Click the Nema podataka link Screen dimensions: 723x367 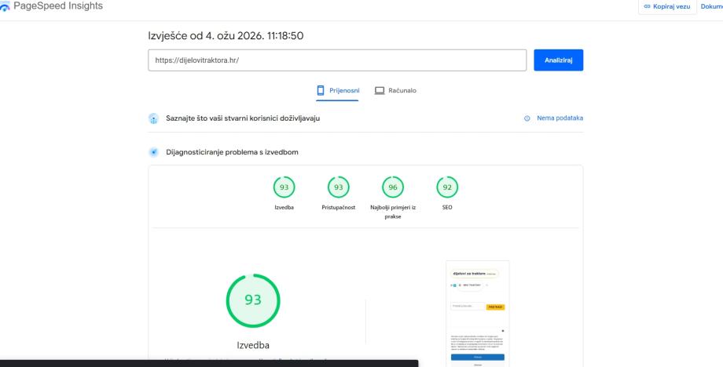tap(560, 118)
